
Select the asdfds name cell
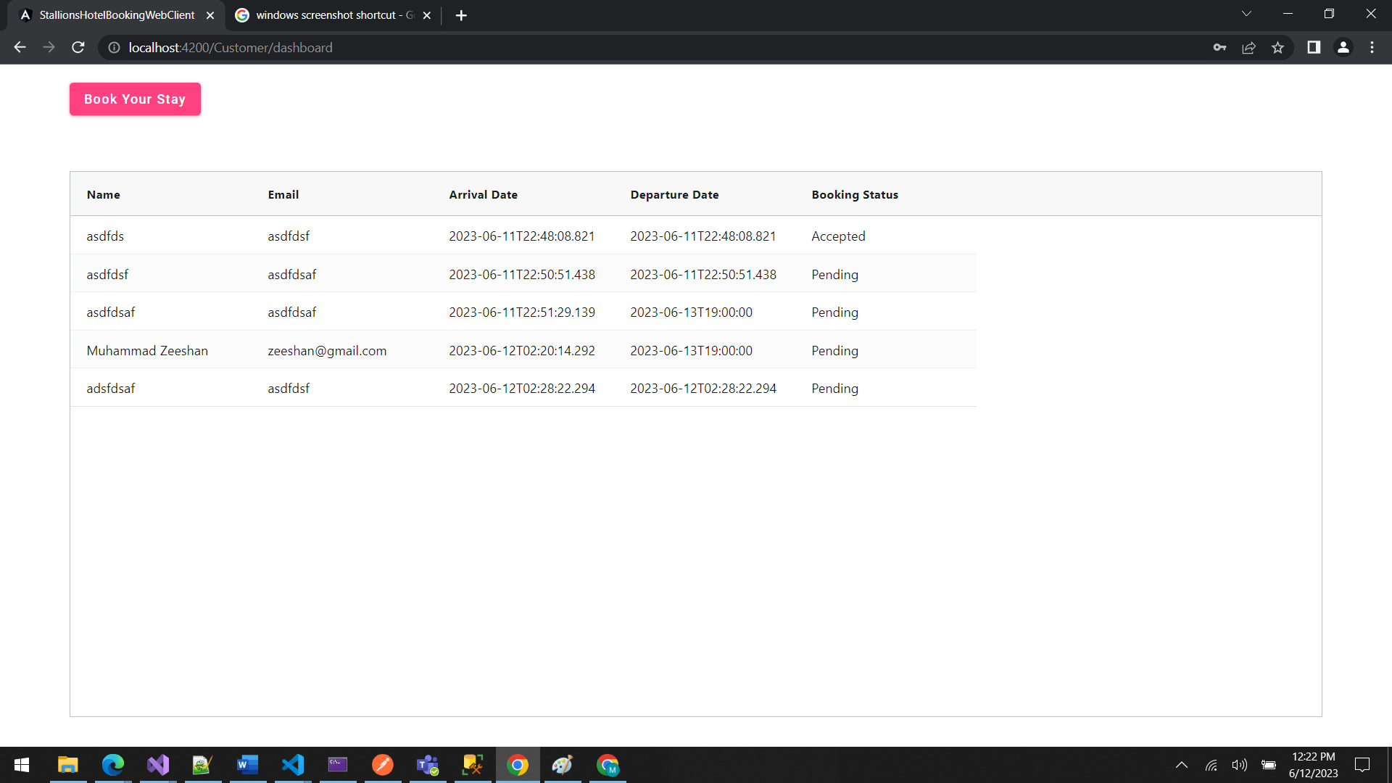coord(105,236)
